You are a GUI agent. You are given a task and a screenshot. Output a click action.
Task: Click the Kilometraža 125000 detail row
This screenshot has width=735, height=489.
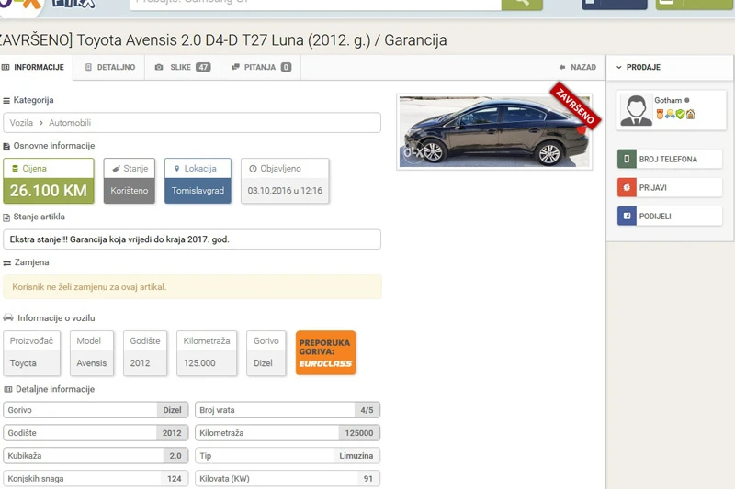click(x=288, y=433)
